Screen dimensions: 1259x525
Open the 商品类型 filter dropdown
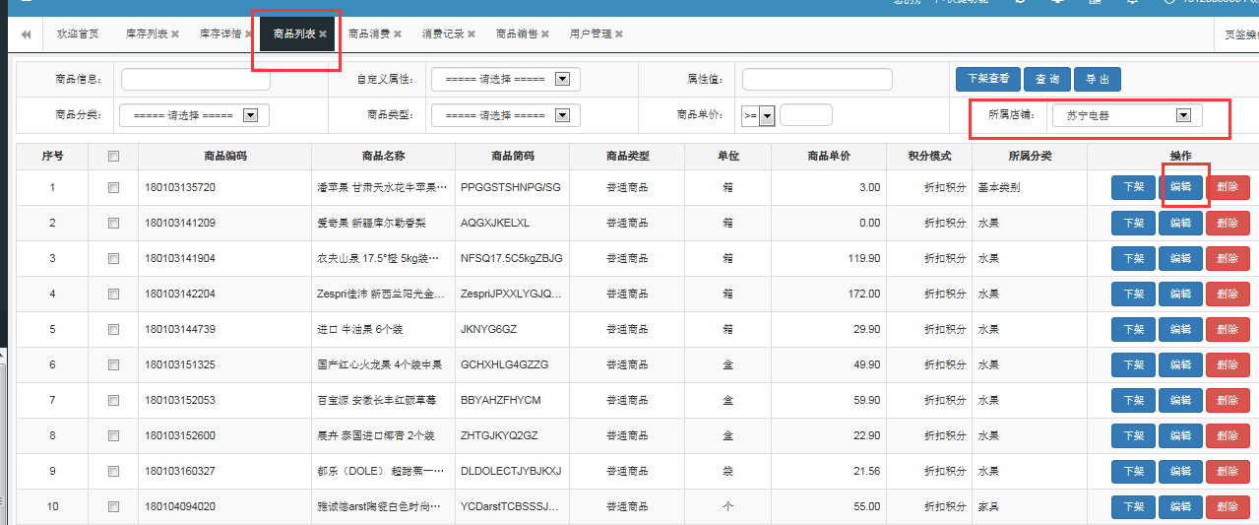(x=506, y=115)
